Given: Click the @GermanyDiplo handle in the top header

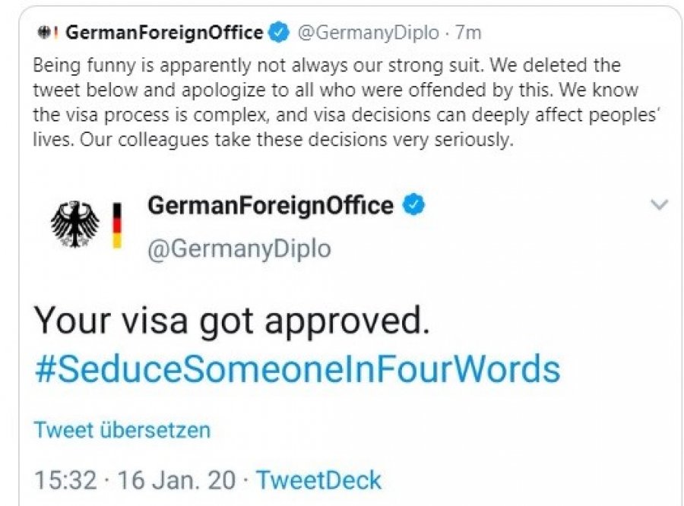Looking at the screenshot, I should tap(367, 33).
